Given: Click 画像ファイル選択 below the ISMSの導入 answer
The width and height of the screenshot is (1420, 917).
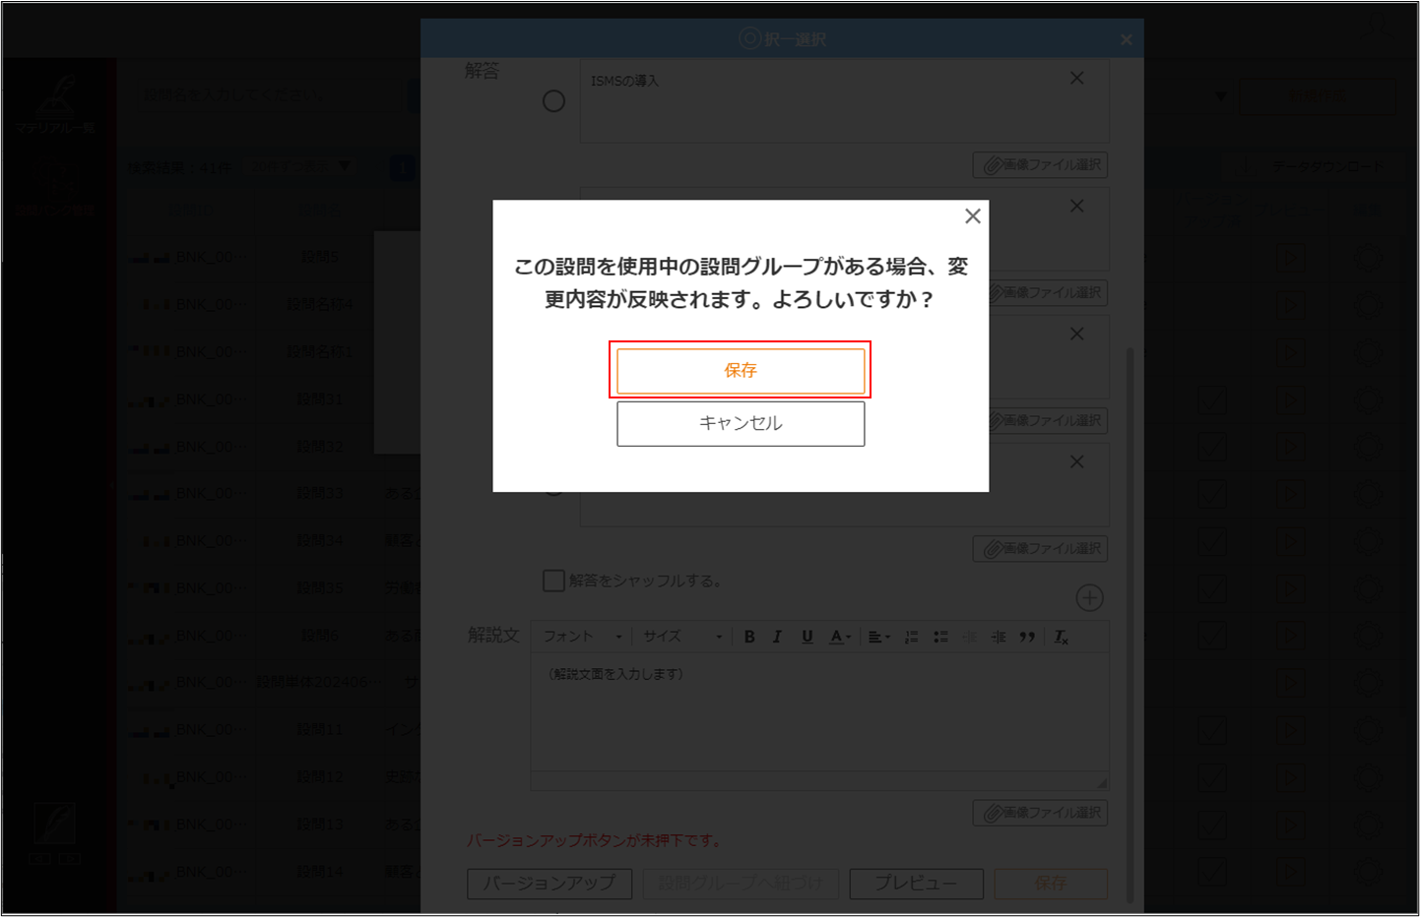Looking at the screenshot, I should 1041,165.
